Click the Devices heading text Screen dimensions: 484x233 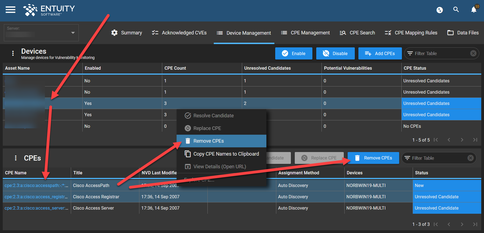tap(34, 51)
